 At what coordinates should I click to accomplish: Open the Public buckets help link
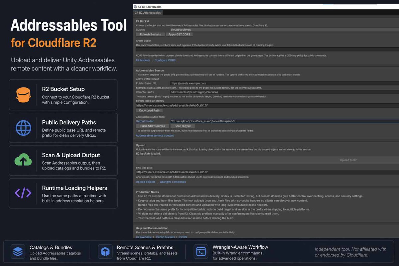[x=165, y=237]
